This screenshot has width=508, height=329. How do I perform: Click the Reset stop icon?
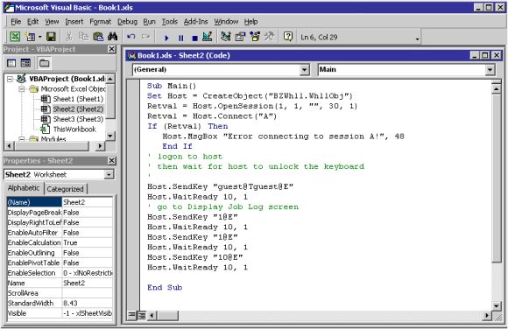click(194, 38)
